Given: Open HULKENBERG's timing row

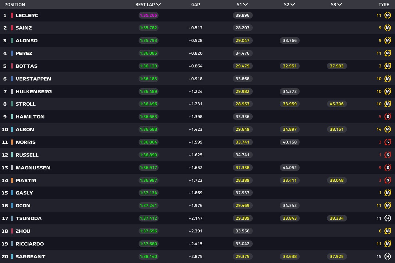Looking at the screenshot, I should tap(33, 91).
